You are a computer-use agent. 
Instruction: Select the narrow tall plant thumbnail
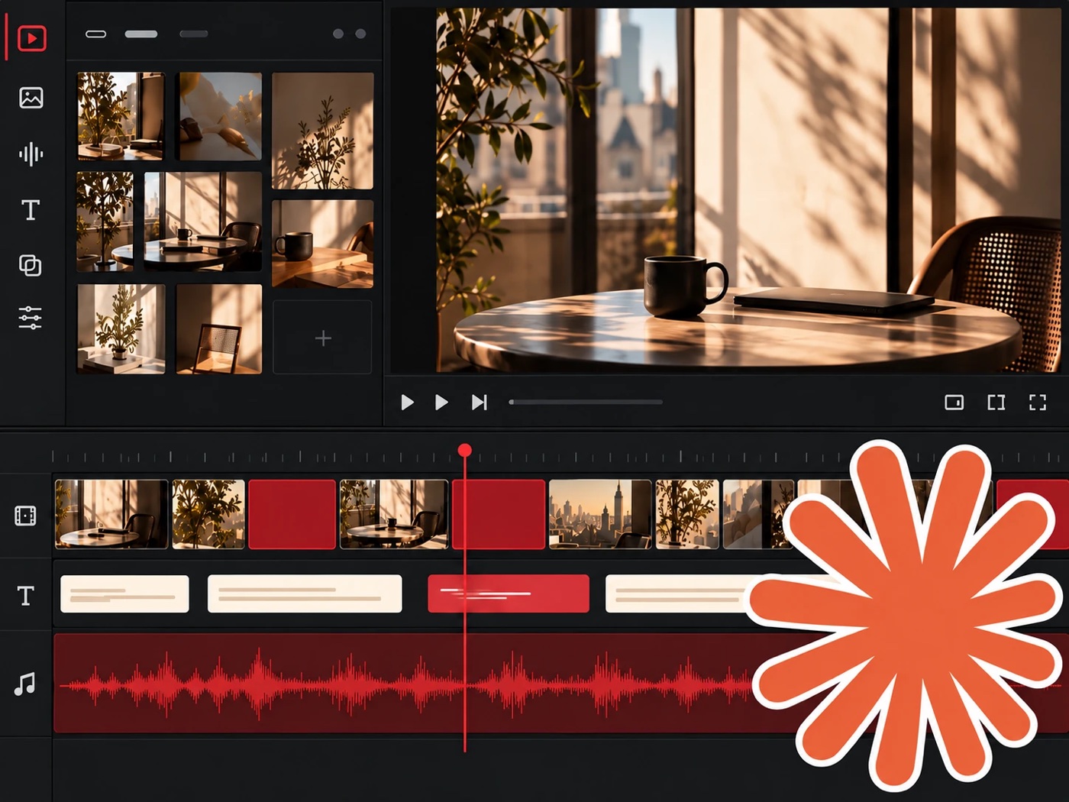[105, 222]
